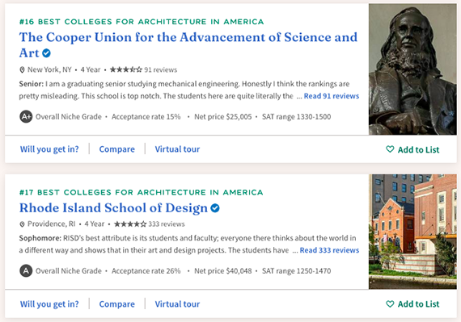Click the verified badge beside Cooper Union title
Viewport: 461px width, 322px height.
coord(46,53)
